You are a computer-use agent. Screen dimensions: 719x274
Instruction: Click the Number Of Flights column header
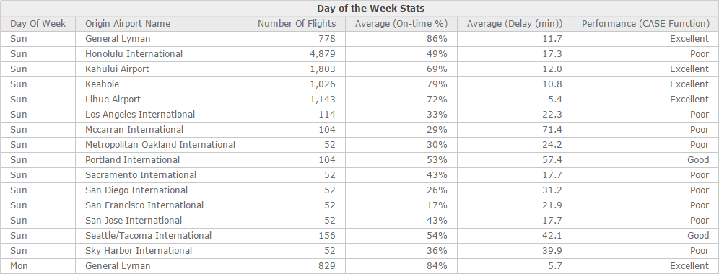297,24
